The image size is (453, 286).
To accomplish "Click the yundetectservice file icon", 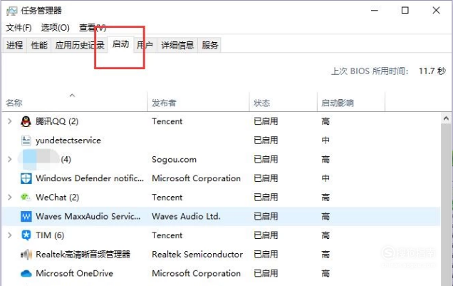I will pyautogui.click(x=26, y=141).
